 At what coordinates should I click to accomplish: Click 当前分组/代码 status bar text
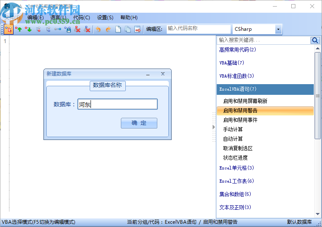tap(182, 222)
